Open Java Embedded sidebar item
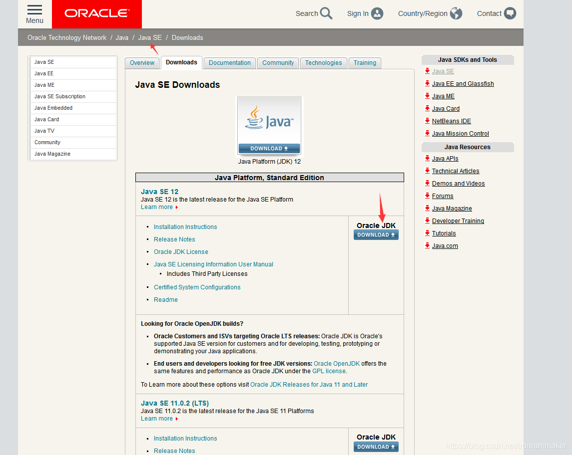The image size is (572, 455). (73, 108)
